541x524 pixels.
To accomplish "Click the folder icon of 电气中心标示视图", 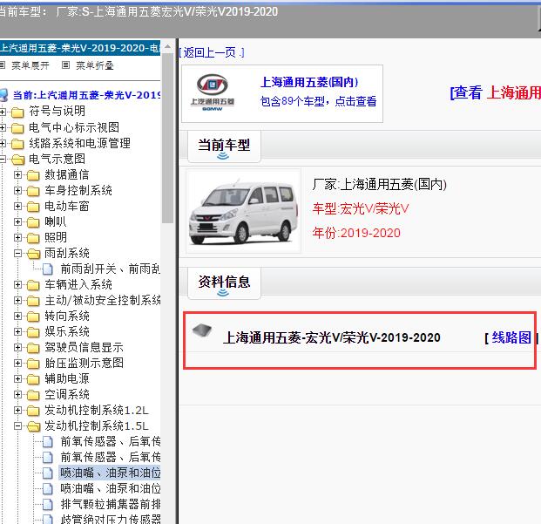I will (17, 127).
